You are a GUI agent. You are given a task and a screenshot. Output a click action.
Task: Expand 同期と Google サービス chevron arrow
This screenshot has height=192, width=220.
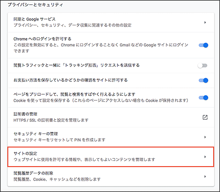[x=205, y=22]
